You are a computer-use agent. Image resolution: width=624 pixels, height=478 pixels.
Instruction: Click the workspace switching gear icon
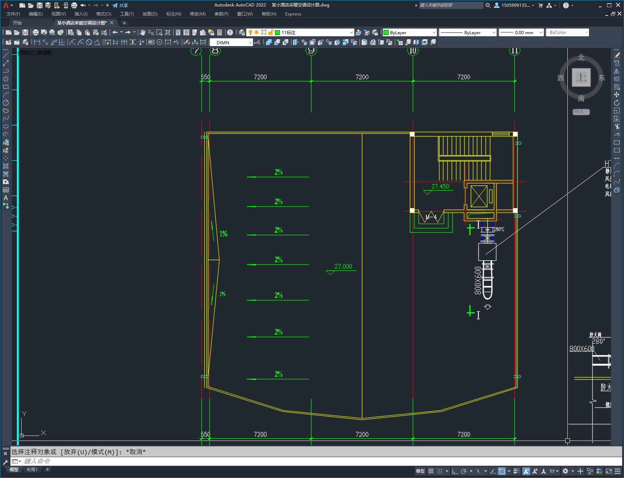click(566, 471)
